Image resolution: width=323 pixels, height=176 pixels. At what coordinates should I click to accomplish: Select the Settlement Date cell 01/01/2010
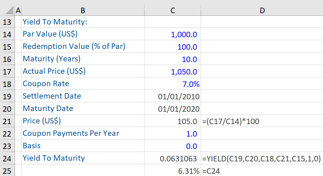[173, 96]
